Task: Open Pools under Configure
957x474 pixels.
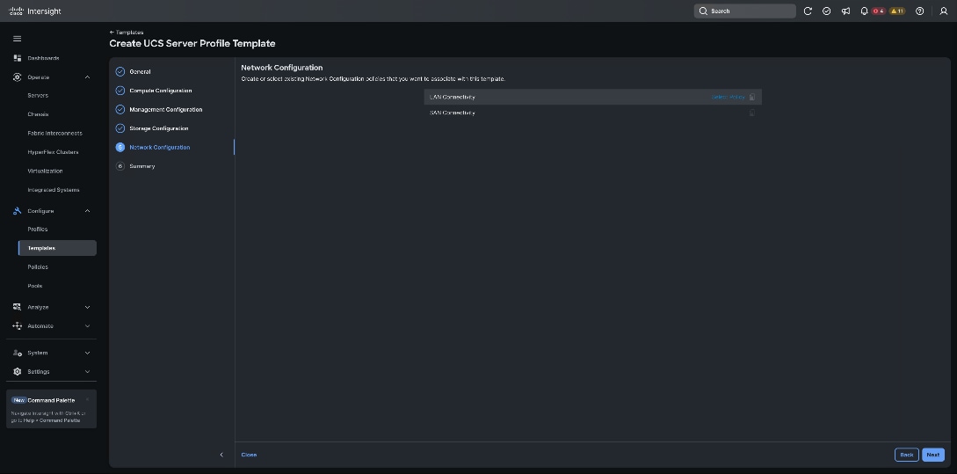Action: pyautogui.click(x=35, y=286)
